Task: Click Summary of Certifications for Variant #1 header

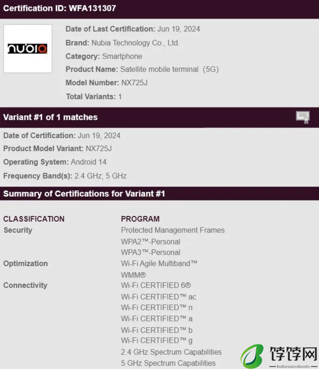Action: tap(84, 194)
